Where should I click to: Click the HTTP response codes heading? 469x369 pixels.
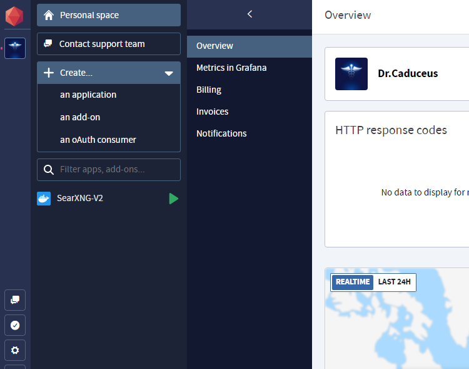tap(391, 130)
